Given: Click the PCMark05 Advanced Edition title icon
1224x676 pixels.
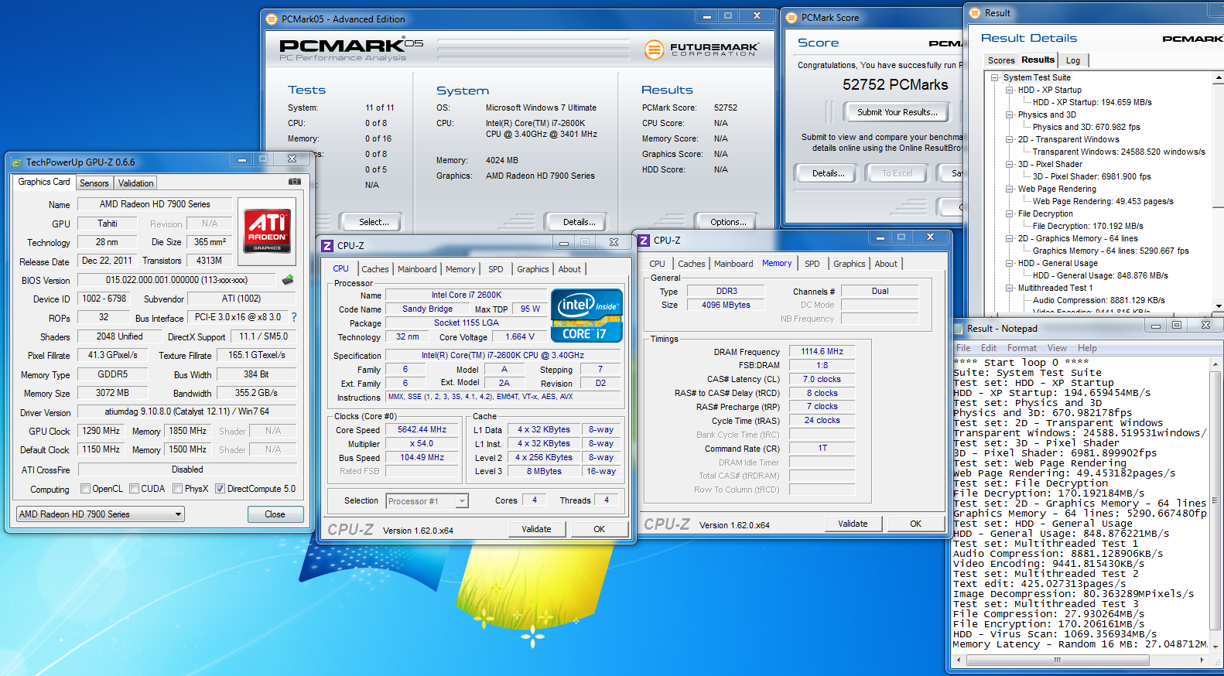Looking at the screenshot, I should coord(271,19).
